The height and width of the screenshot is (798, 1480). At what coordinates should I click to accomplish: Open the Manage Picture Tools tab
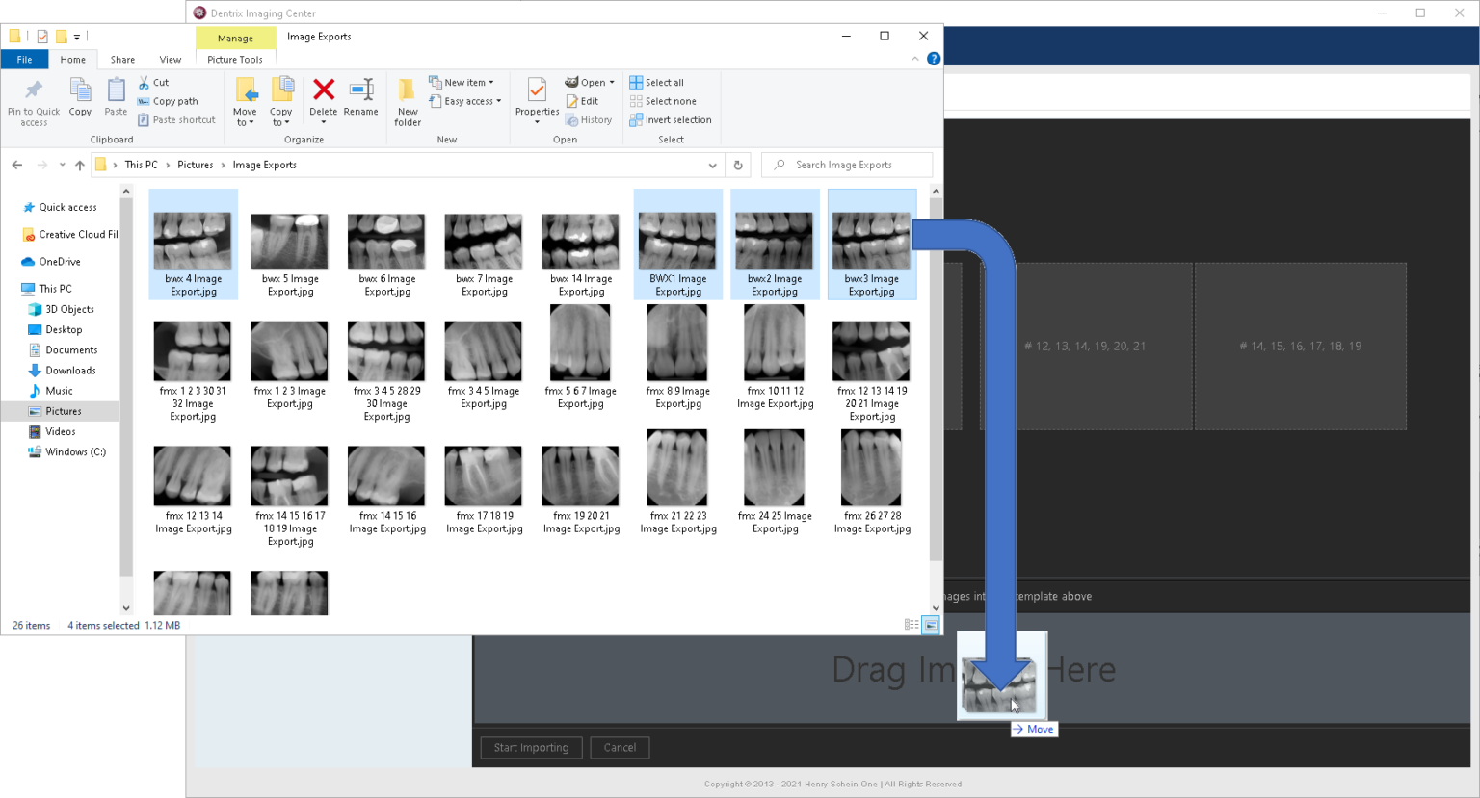coord(236,38)
